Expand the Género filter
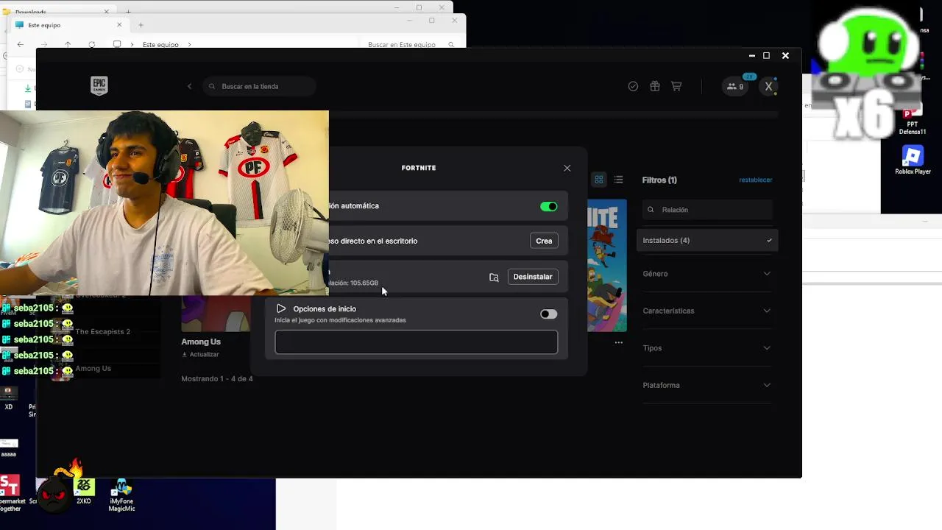Viewport: 942px width, 530px height. tap(706, 274)
